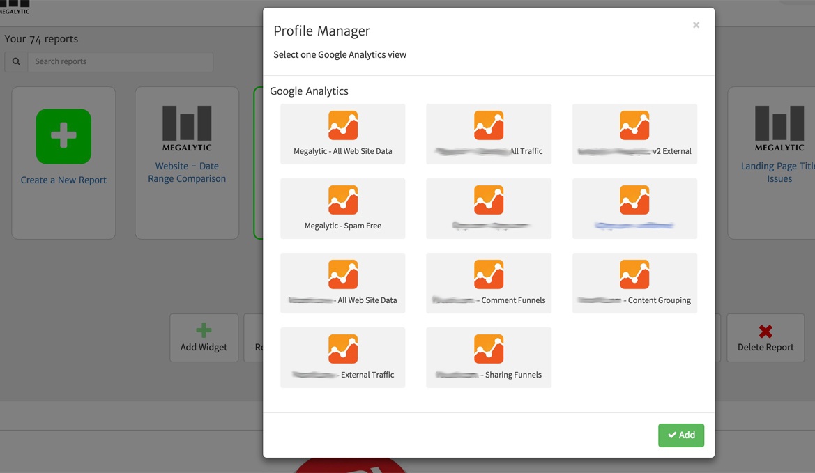Choose the Megalytic - Spam Free view

(342, 208)
